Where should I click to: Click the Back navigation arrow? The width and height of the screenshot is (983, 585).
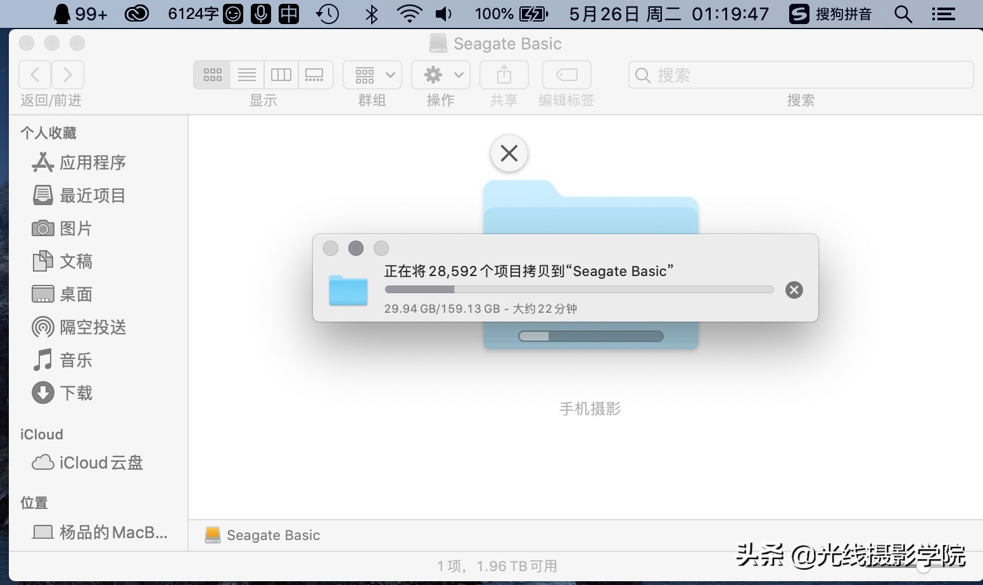click(34, 74)
